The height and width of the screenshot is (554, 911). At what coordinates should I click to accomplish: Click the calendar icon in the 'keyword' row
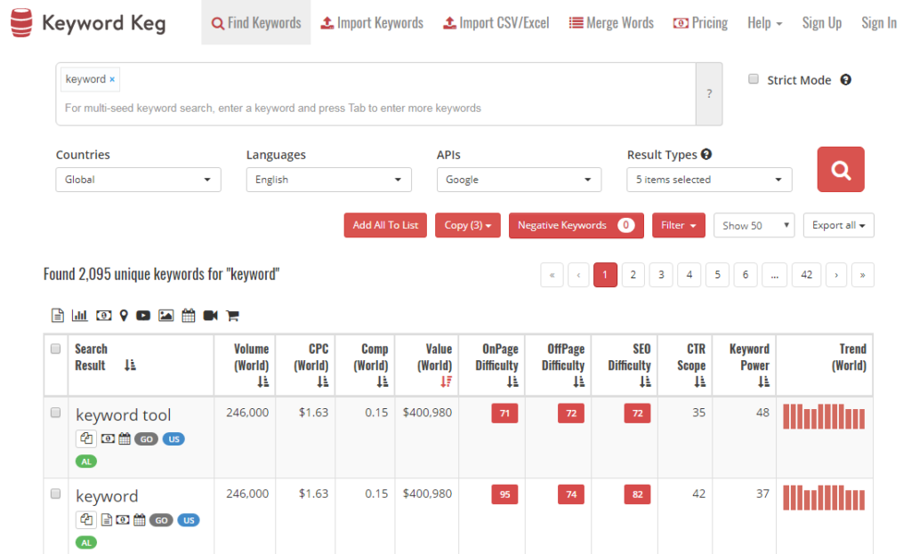click(x=140, y=519)
